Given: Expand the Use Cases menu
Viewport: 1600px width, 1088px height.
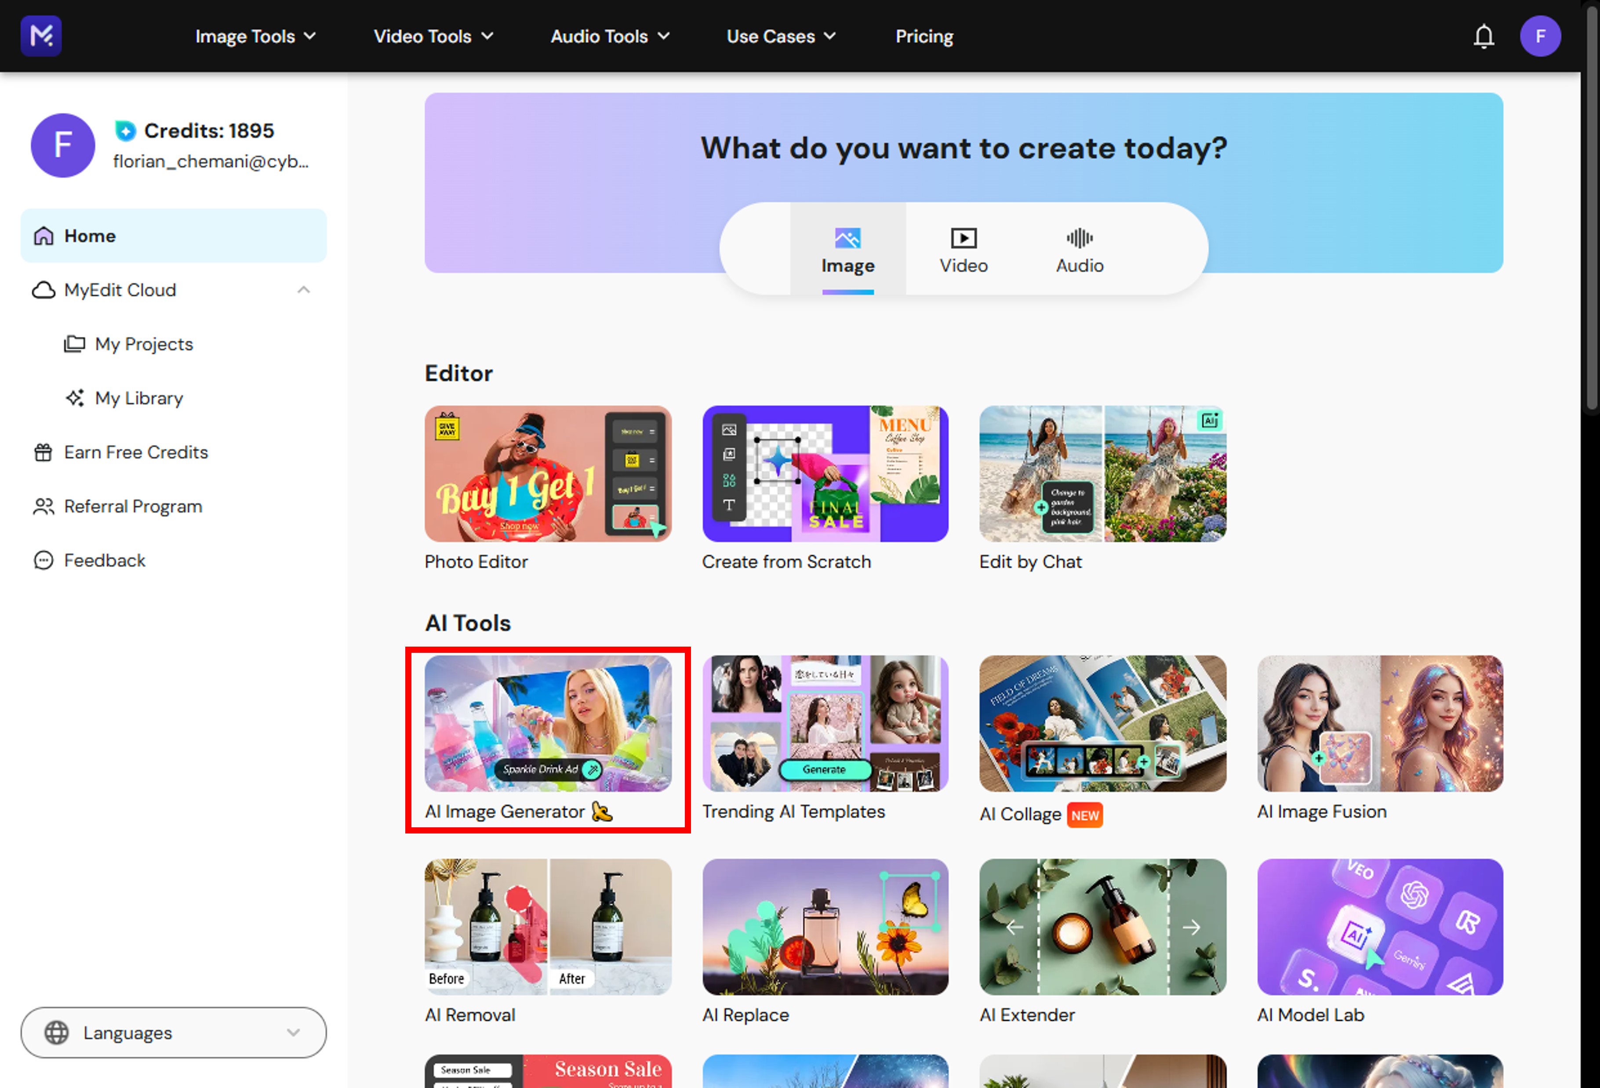Looking at the screenshot, I should (781, 36).
